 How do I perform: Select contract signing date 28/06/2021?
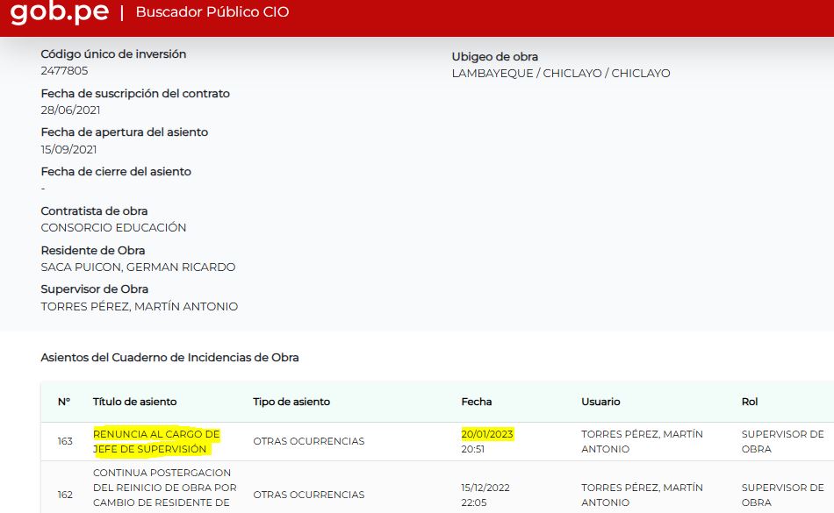point(70,110)
